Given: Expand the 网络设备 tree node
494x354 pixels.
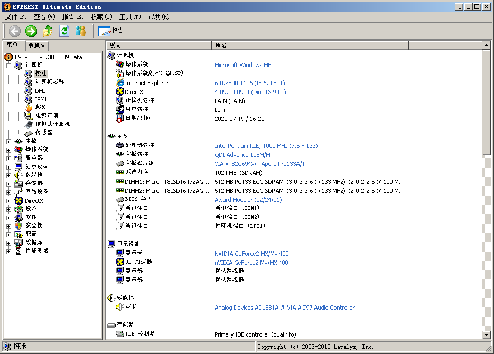Looking at the screenshot, I should pos(9,192).
